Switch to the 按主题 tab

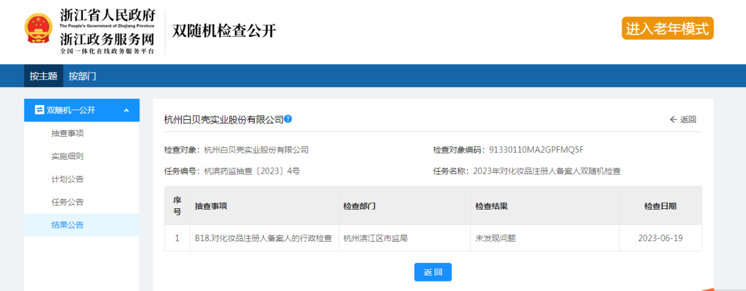(44, 76)
